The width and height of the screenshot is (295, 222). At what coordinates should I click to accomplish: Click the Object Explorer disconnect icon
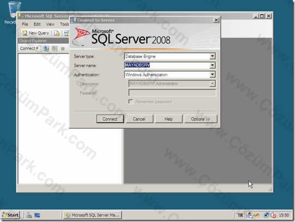pyautogui.click(x=55, y=49)
